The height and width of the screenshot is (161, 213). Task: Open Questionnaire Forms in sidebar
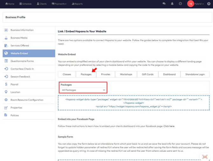(x=22, y=61)
